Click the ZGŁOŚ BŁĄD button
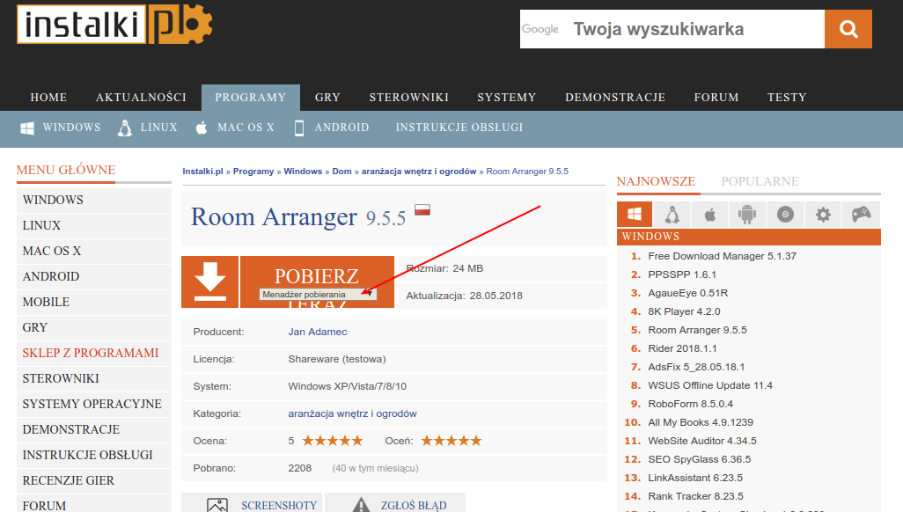The image size is (903, 512). (395, 504)
